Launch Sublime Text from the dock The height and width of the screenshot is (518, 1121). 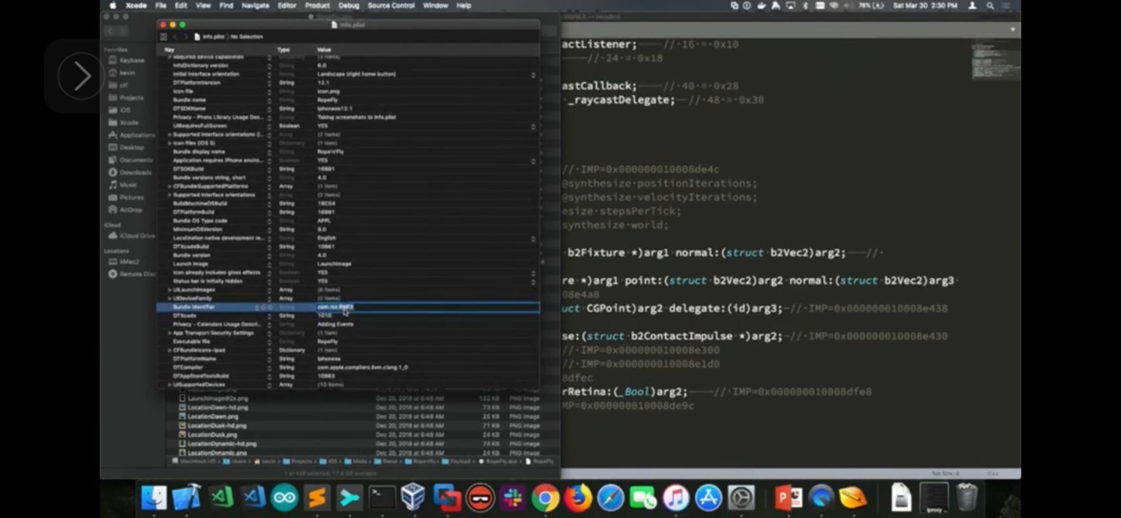(x=316, y=498)
